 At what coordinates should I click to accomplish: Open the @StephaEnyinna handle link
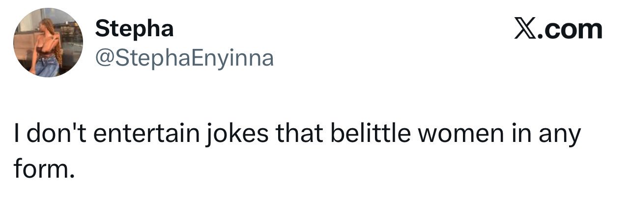click(x=184, y=58)
